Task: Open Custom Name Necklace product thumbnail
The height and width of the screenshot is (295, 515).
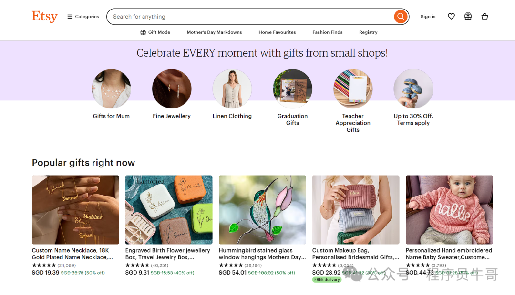Action: tap(75, 210)
